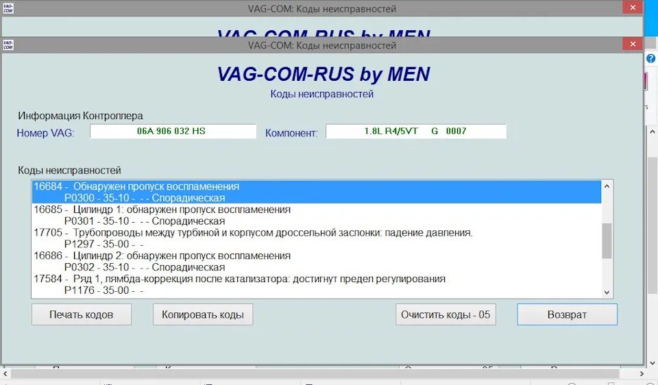Select the P0301 - 35-10 line

[x=317, y=221]
